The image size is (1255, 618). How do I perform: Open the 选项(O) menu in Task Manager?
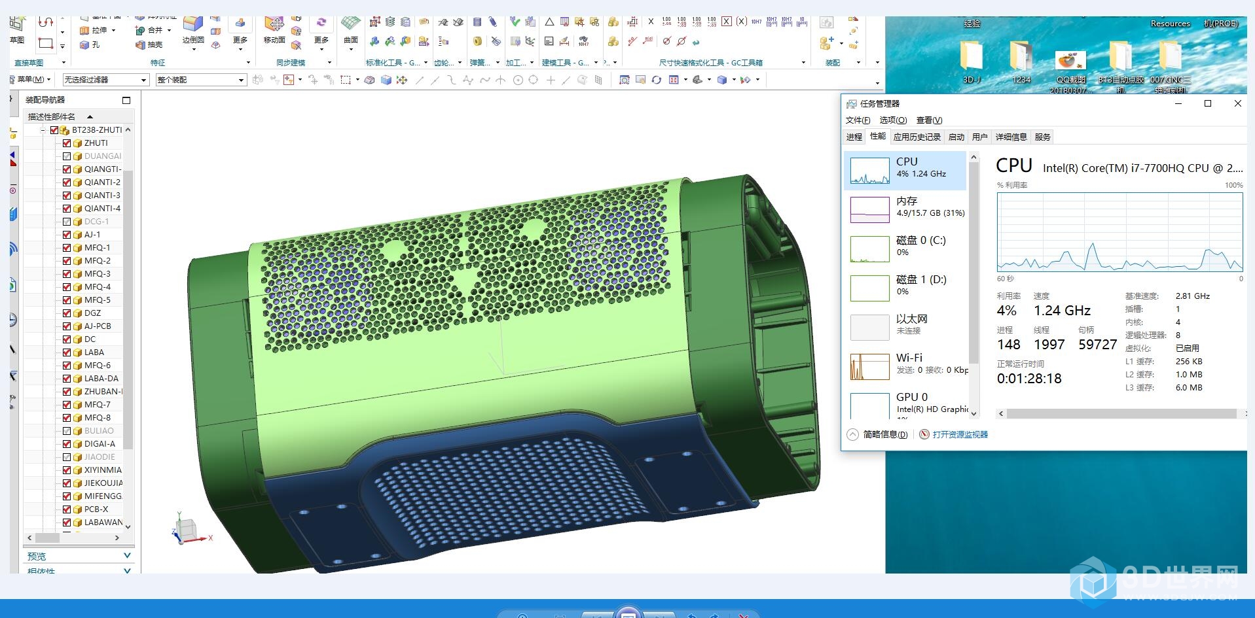pyautogui.click(x=892, y=120)
